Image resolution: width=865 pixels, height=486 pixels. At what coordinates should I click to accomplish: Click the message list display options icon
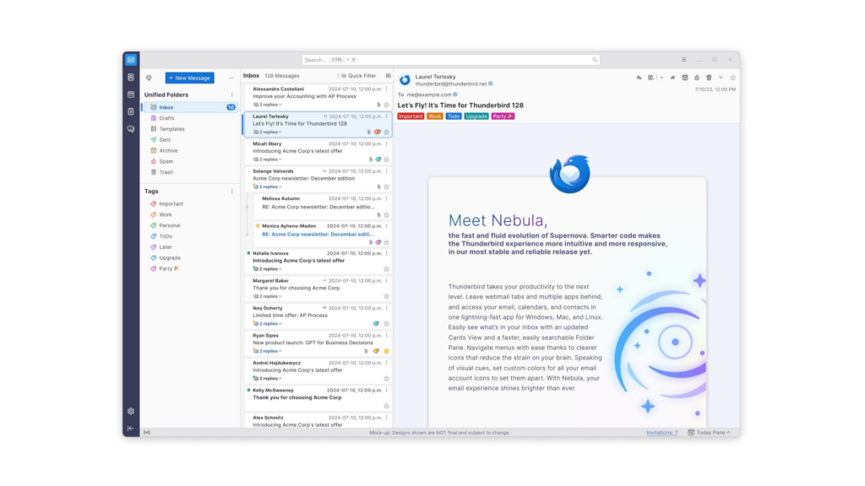coord(389,75)
